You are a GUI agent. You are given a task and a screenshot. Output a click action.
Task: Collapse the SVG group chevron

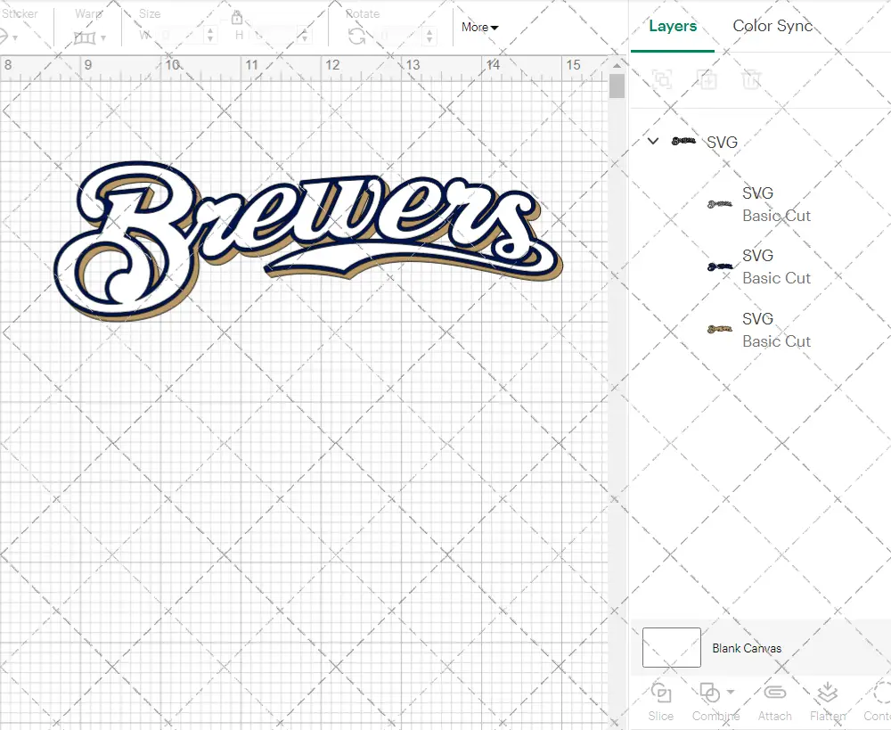pos(653,141)
